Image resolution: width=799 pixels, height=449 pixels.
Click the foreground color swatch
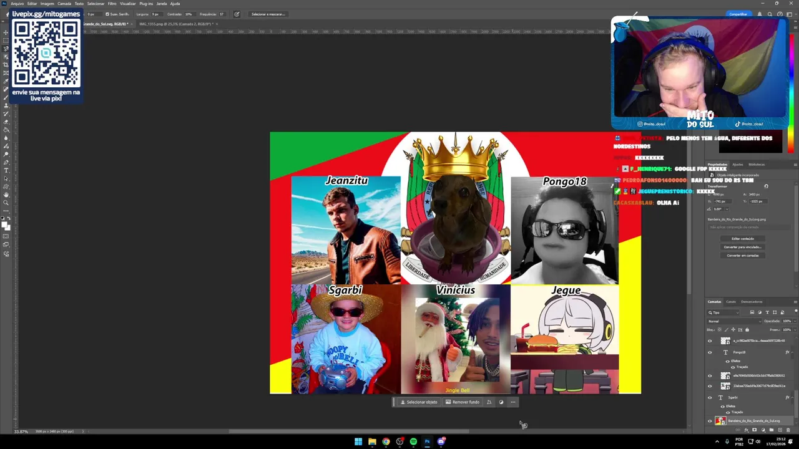tap(4, 226)
